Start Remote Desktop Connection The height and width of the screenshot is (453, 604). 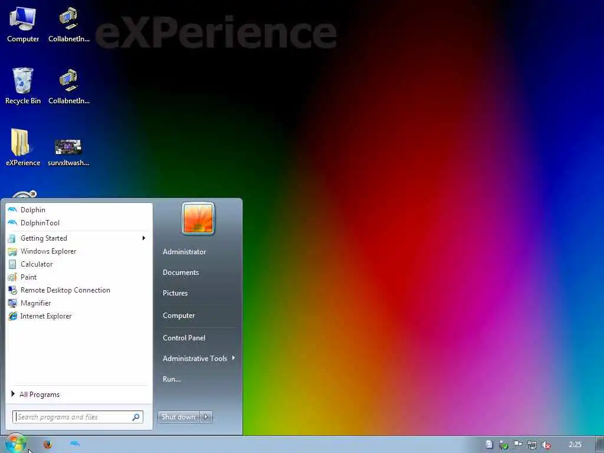pos(78,290)
